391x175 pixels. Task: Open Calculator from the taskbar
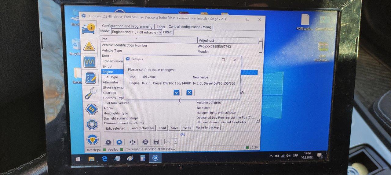[143, 158]
